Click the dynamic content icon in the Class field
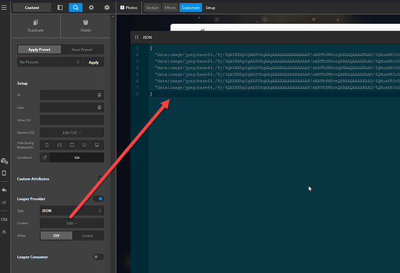Screen dimensions: 400x273 [99, 107]
